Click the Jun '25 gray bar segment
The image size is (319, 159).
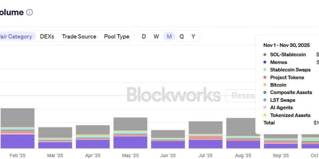[x=168, y=134]
